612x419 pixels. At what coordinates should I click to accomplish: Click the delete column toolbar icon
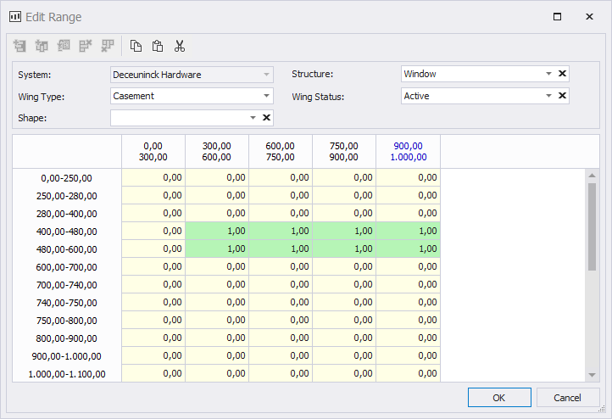[107, 47]
